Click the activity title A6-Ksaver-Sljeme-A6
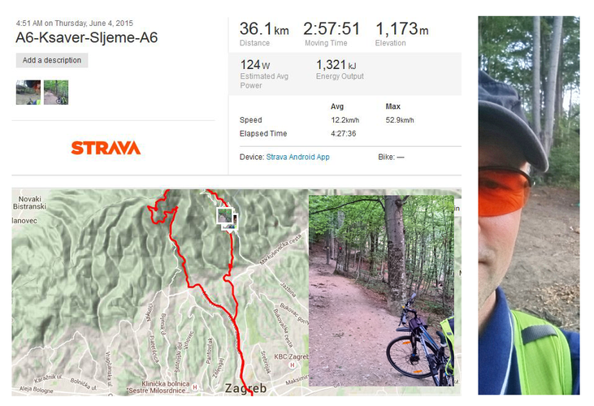 [x=87, y=37]
